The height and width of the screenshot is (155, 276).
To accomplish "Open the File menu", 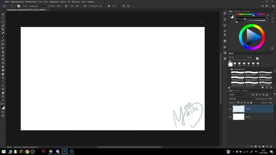I will [7, 2].
